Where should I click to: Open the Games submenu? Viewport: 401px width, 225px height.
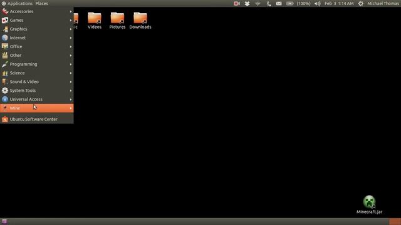(x=37, y=20)
